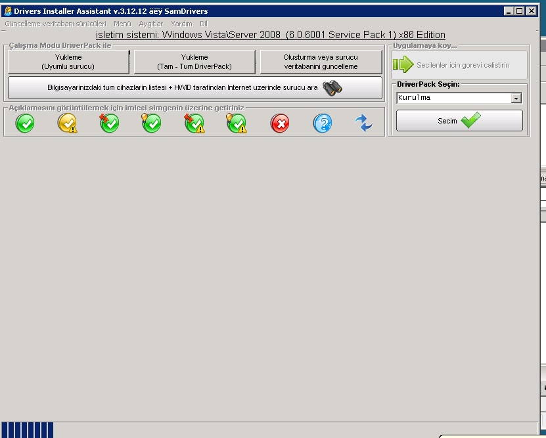Click Yukleme (Uyumlu surucu) button
This screenshot has width=546, height=438.
[68, 62]
